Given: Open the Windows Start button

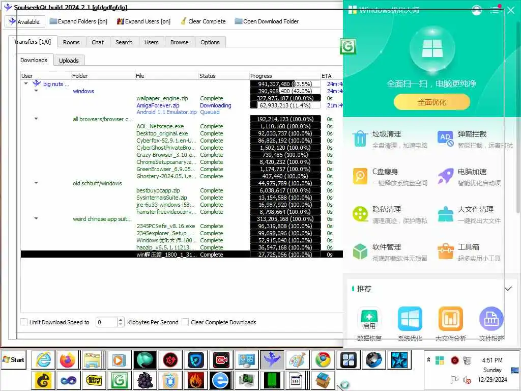Looking at the screenshot, I should click(14, 360).
